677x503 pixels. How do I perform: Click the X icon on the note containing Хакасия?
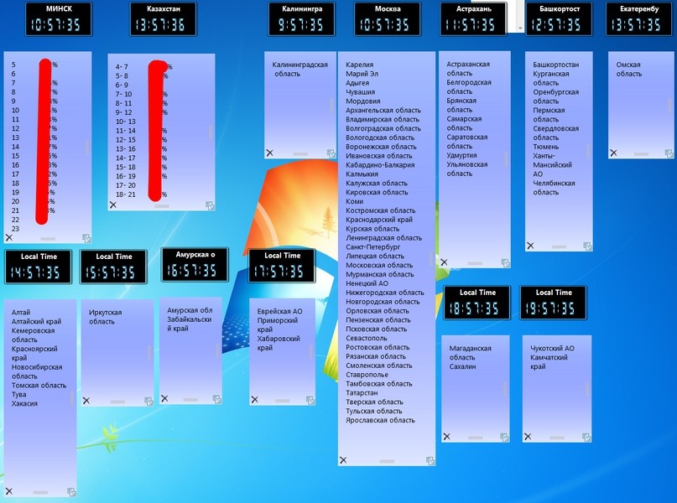tap(9, 491)
